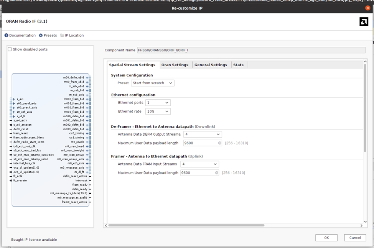Click the OK button
Screen dimensions: 374x248
326,238
